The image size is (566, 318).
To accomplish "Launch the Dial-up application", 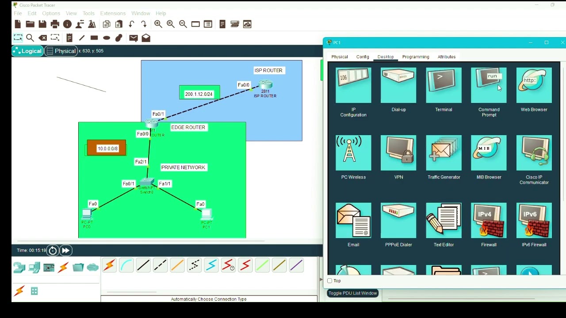I will (x=398, y=85).
